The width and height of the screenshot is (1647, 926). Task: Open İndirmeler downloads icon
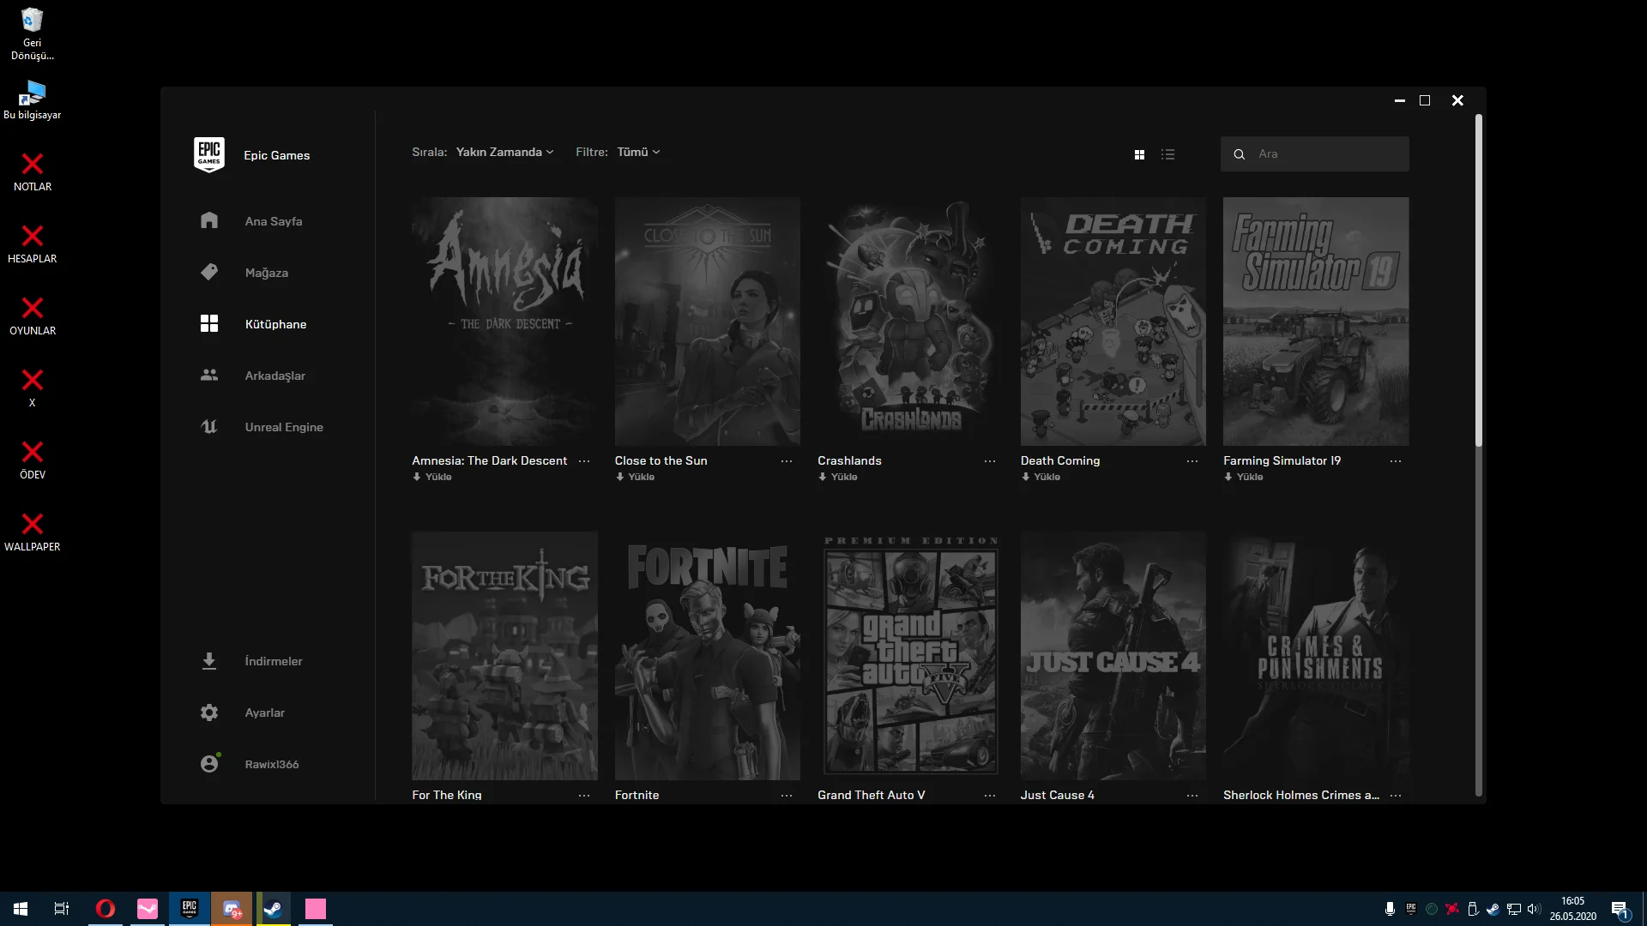point(208,661)
